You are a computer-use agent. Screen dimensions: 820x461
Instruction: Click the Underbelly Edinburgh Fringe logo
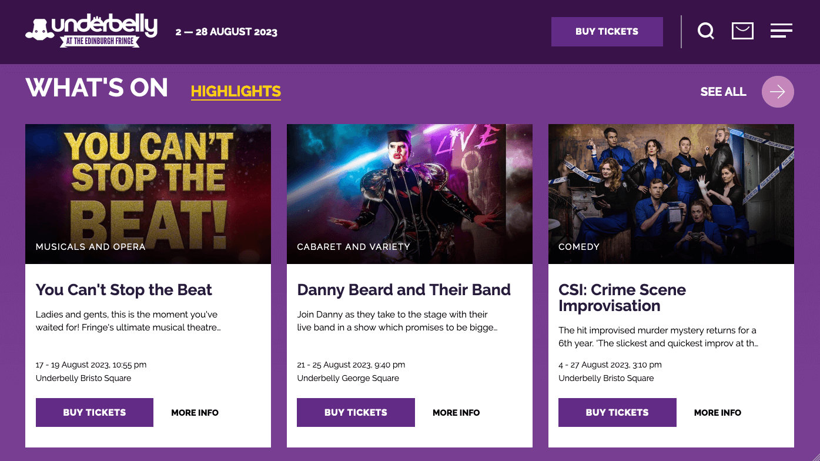point(92,31)
